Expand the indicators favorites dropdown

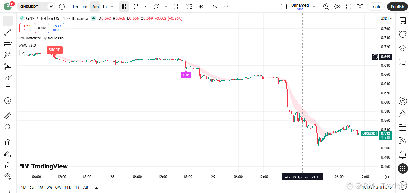tap(166, 7)
